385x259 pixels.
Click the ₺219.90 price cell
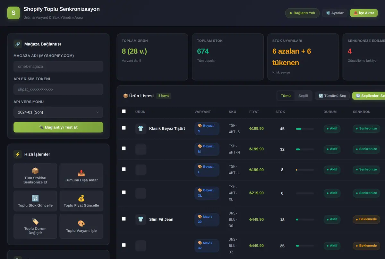point(257,193)
